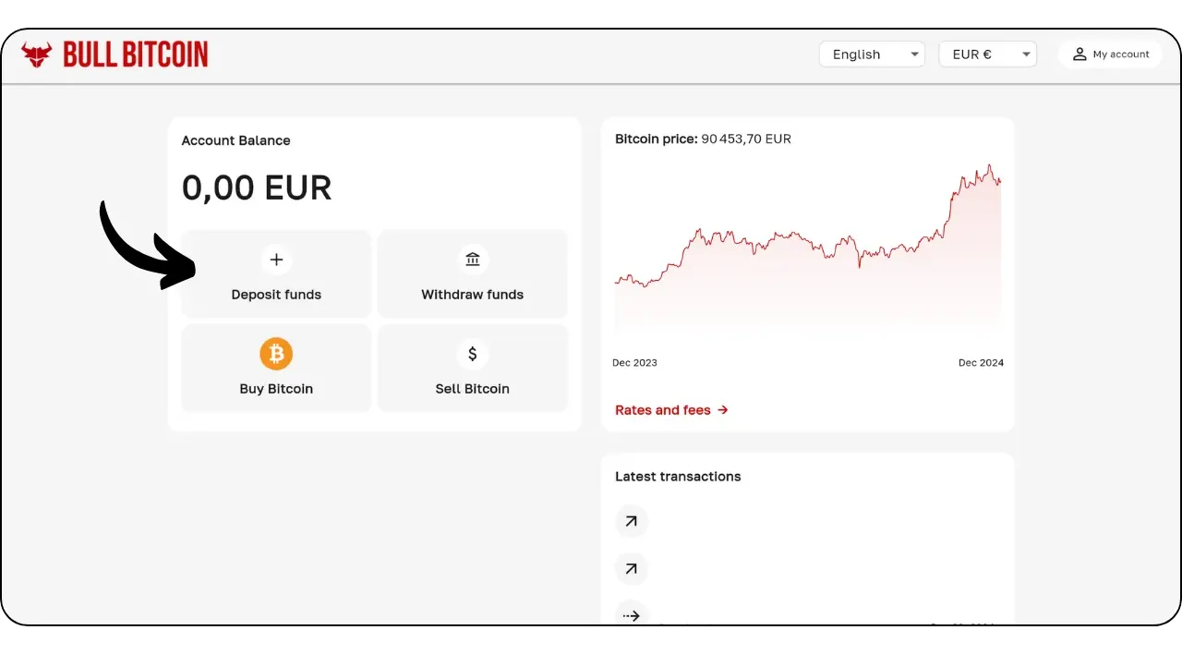1182x654 pixels.
Task: Choose the Buy Bitcoin tile
Action: tap(276, 368)
